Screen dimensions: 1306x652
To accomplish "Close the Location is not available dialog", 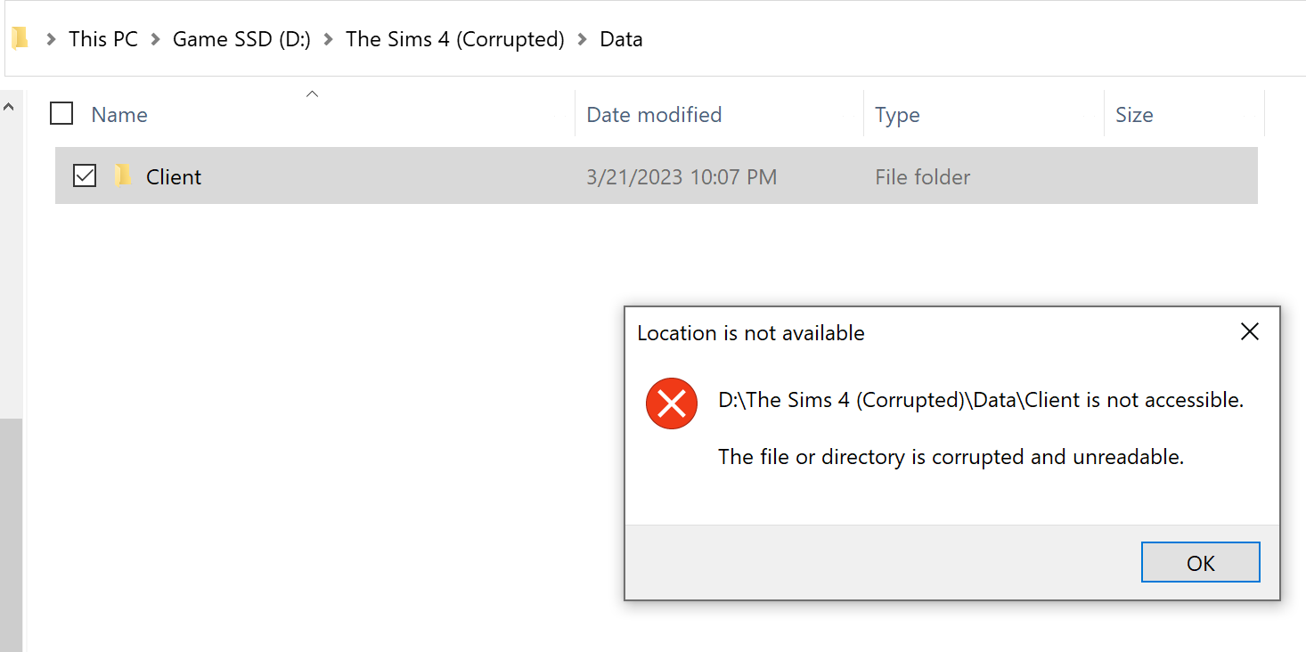I will 1250,332.
